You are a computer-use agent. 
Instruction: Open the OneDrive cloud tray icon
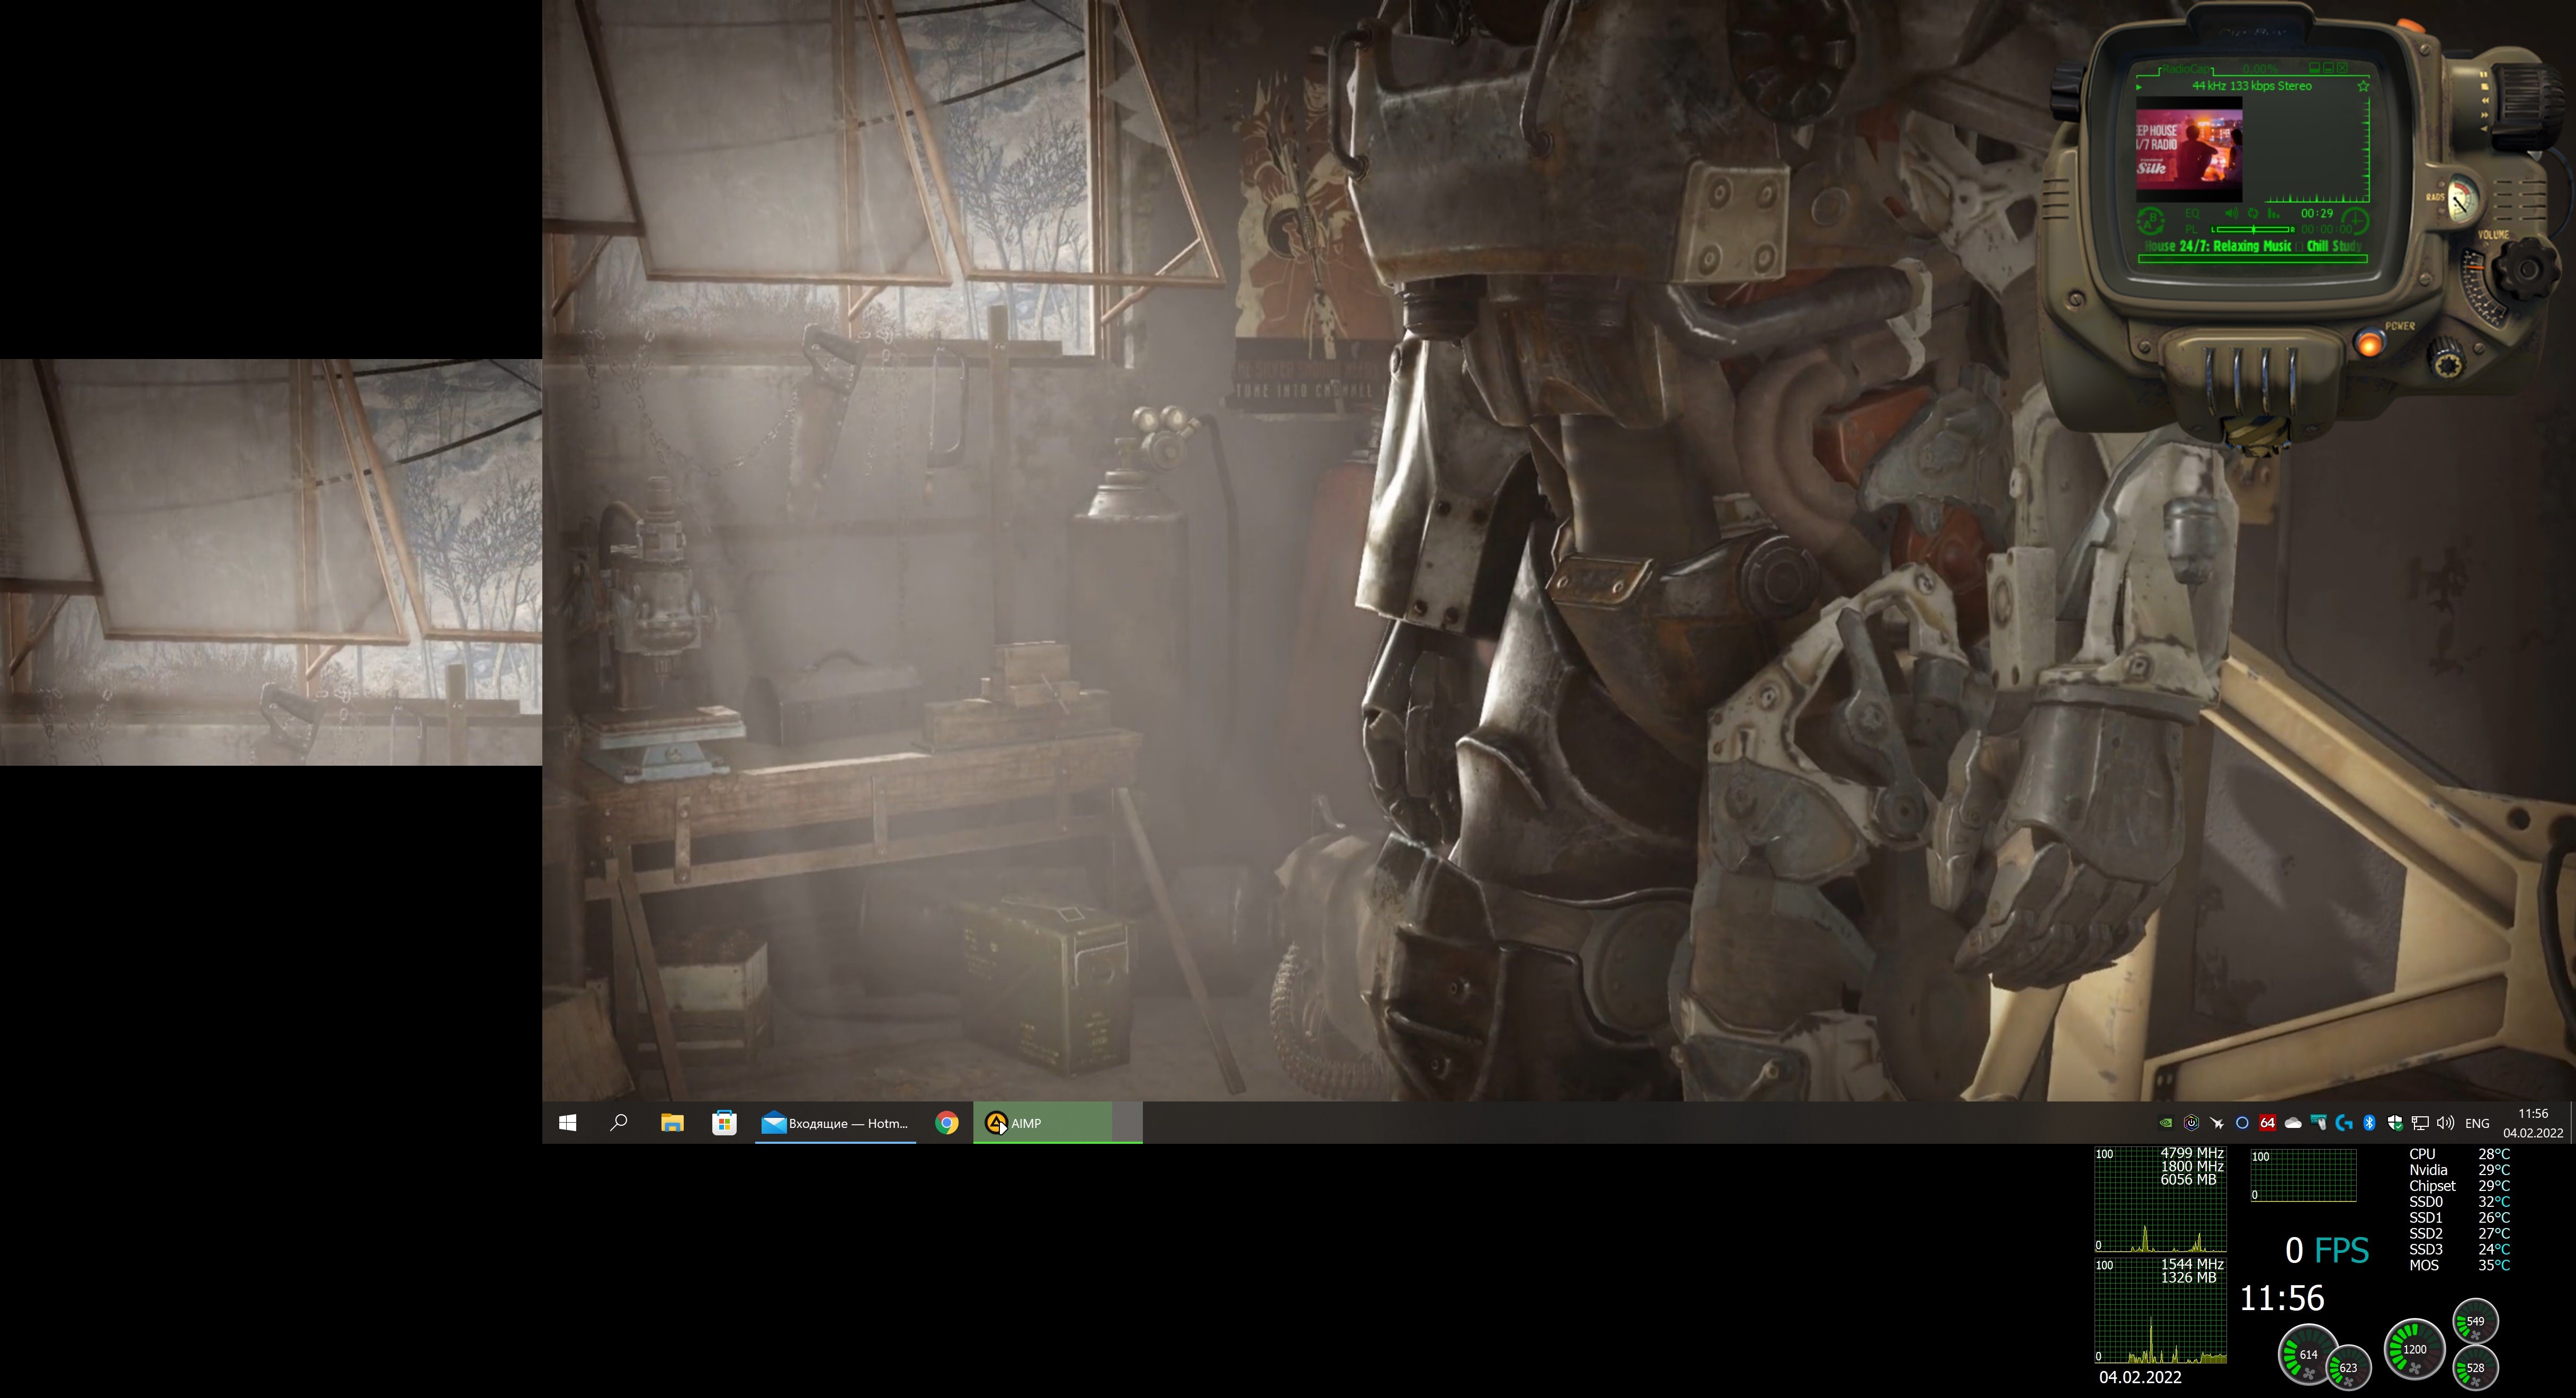[2293, 1123]
